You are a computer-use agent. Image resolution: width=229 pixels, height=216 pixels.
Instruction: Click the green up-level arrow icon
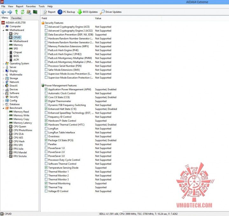coord(17,12)
